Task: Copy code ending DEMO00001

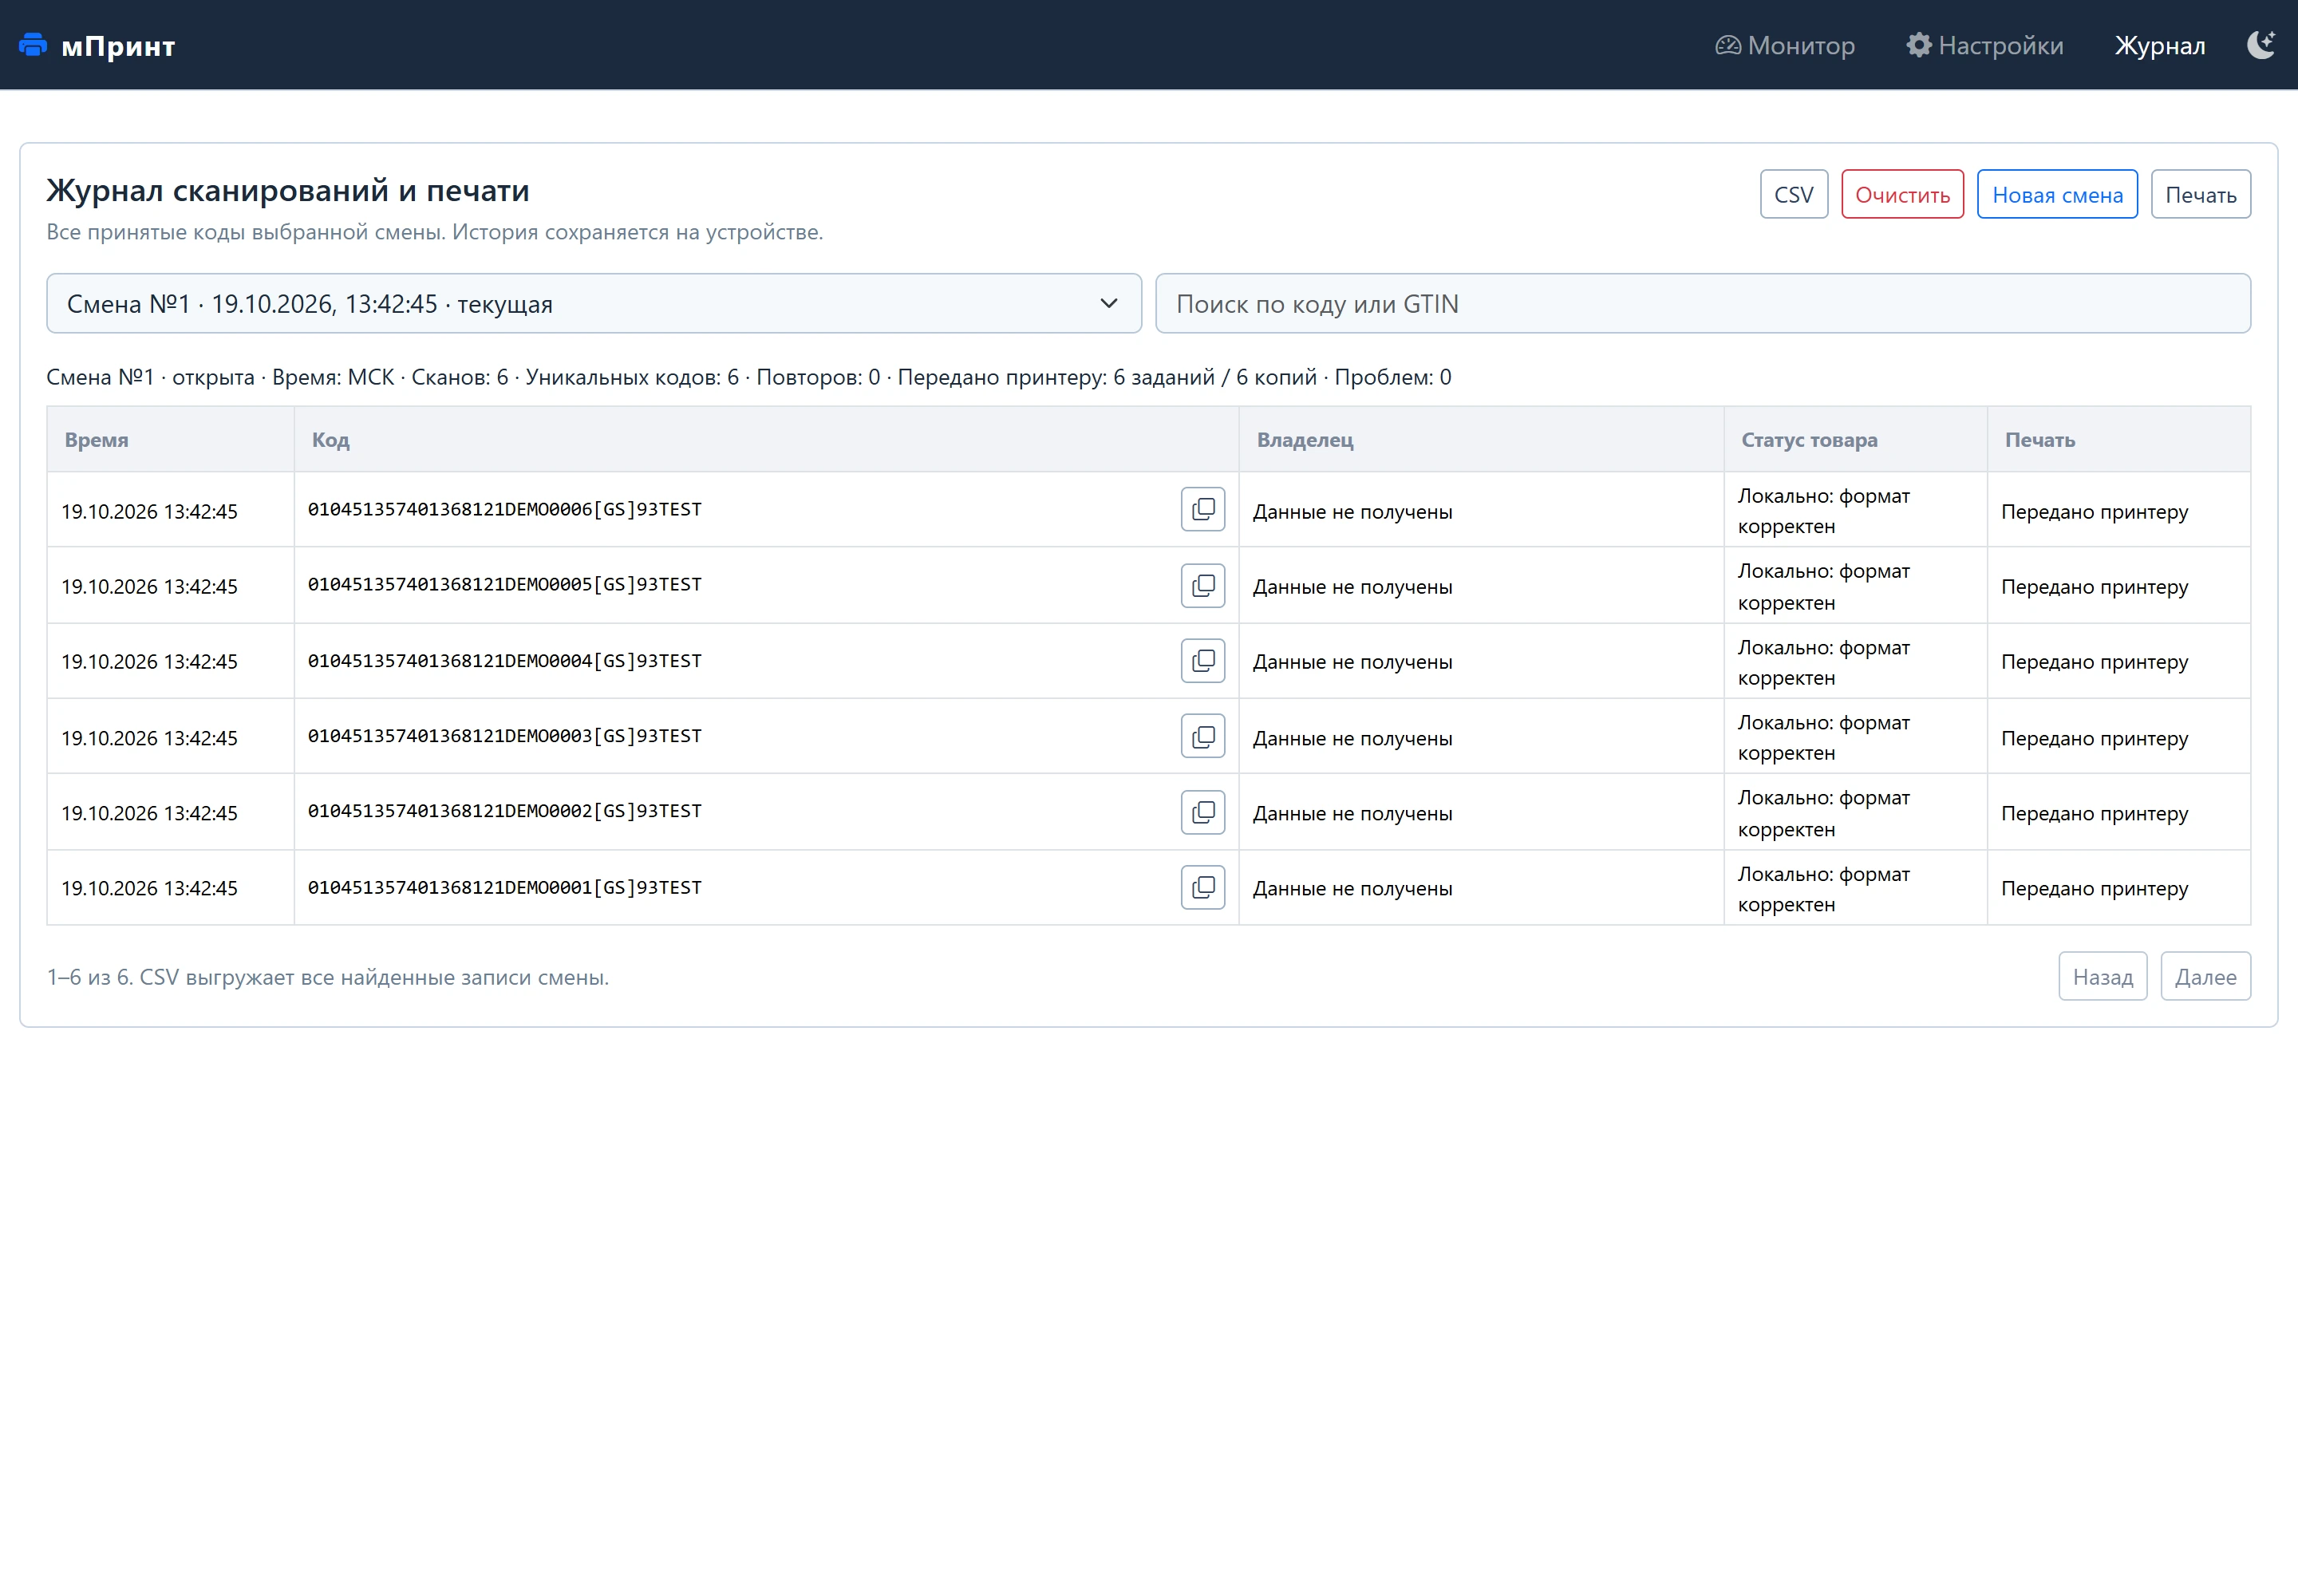Action: 1202,887
